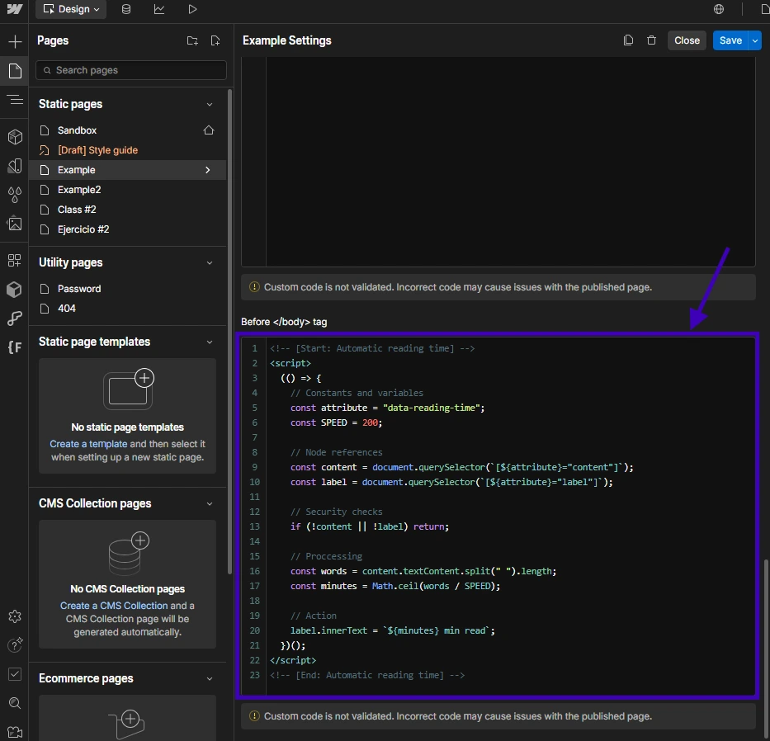Click the 'const SPEED = 200;' line

click(x=336, y=422)
